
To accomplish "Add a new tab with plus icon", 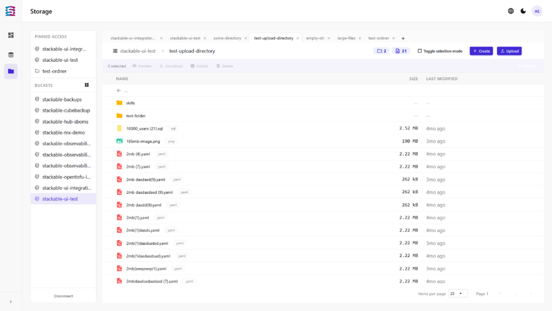I will pyautogui.click(x=403, y=38).
